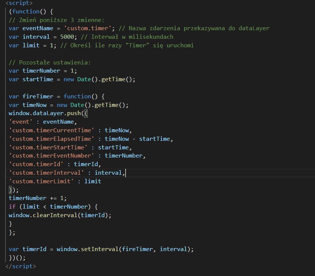Viewport: 315px width, 276px height.
Task: Click the 'var timeNow' declaration line
Action: click(68, 105)
